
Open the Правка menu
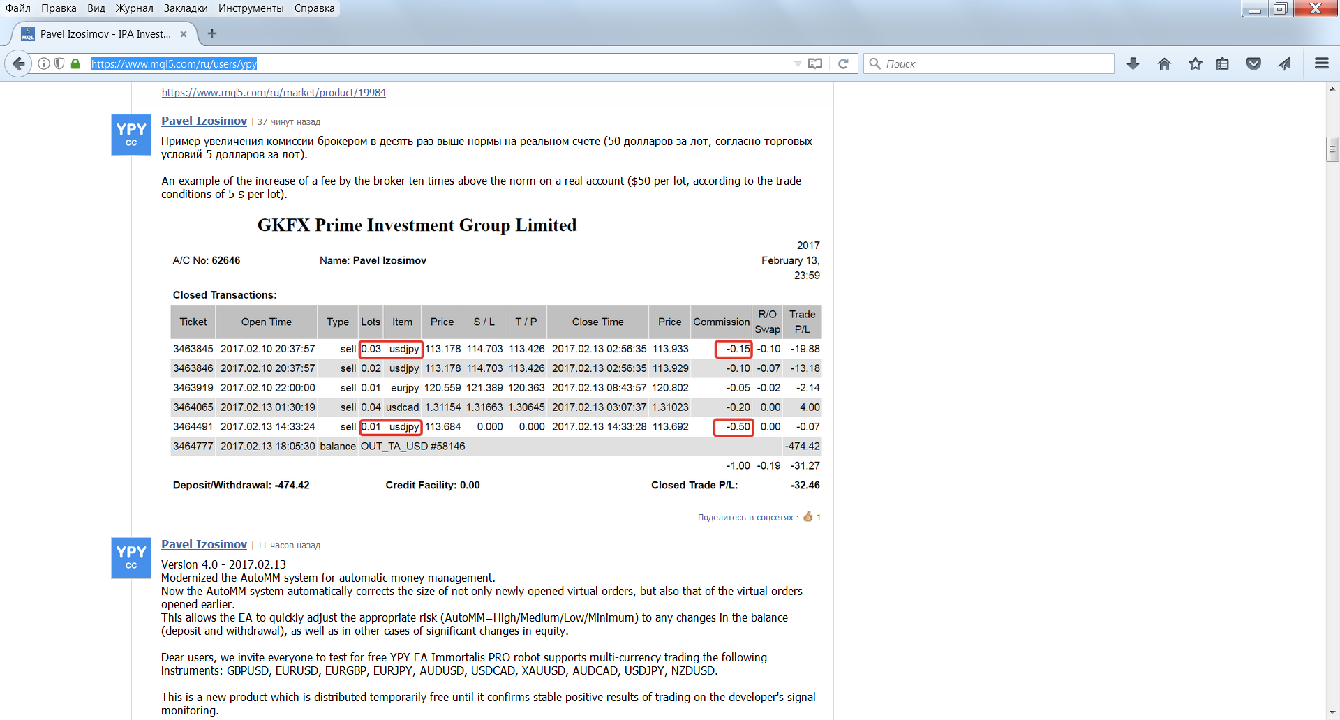(x=59, y=8)
